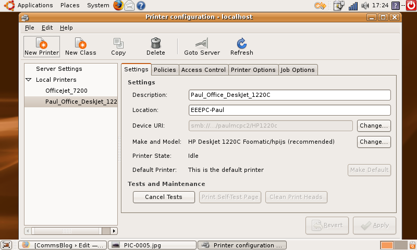Click HP DeskJet 1220C Foomatic/hpijs text

[261, 142]
